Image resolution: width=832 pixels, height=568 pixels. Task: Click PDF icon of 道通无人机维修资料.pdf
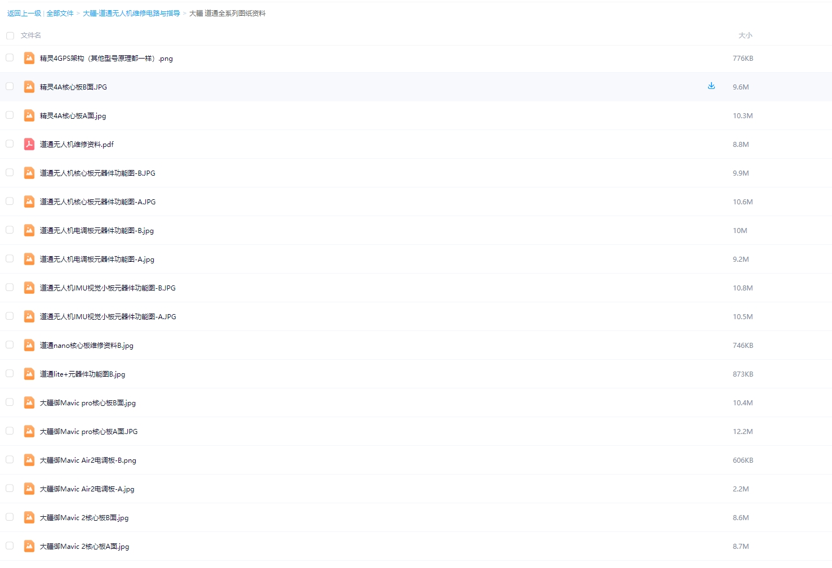tap(29, 144)
